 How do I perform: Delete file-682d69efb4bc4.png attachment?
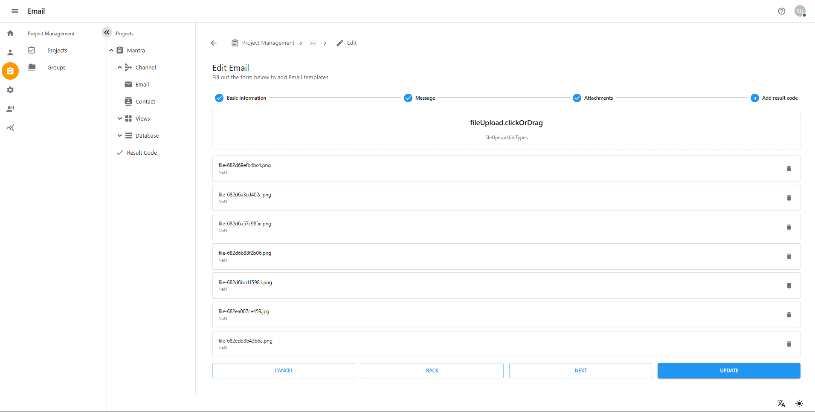tap(789, 169)
